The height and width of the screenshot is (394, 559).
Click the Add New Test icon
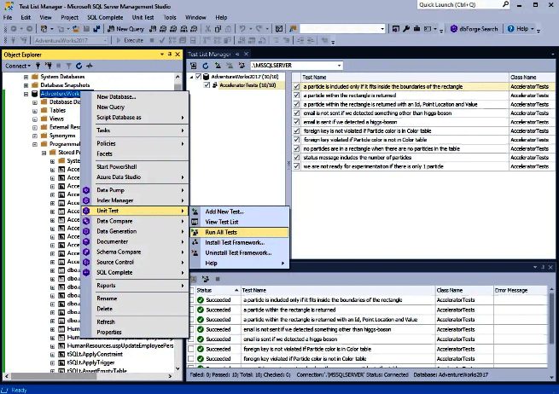195,211
